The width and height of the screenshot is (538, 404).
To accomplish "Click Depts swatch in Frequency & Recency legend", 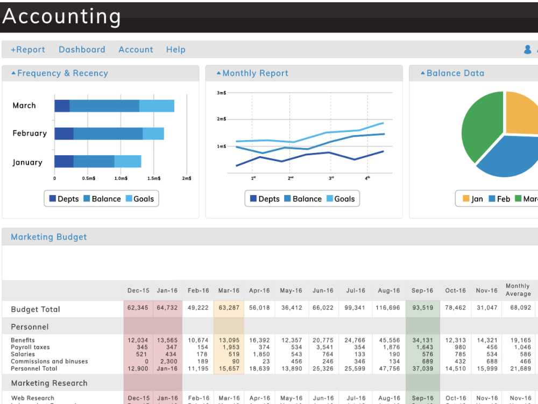I will (53, 198).
